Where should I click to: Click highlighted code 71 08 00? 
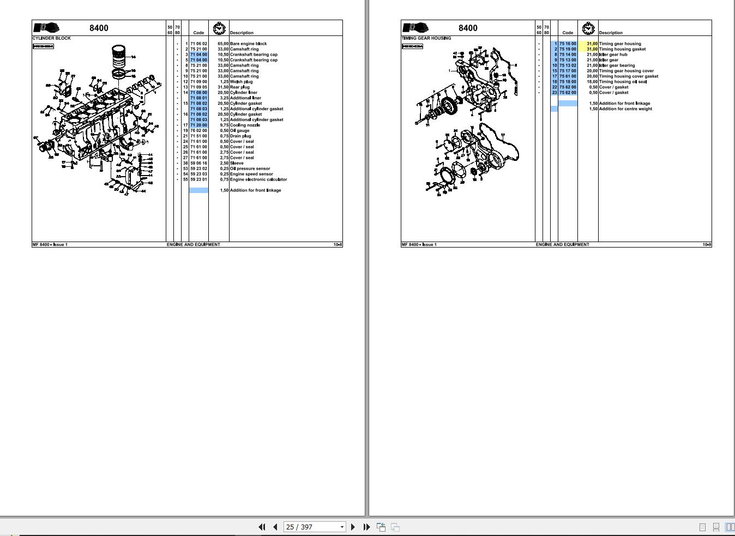(198, 93)
